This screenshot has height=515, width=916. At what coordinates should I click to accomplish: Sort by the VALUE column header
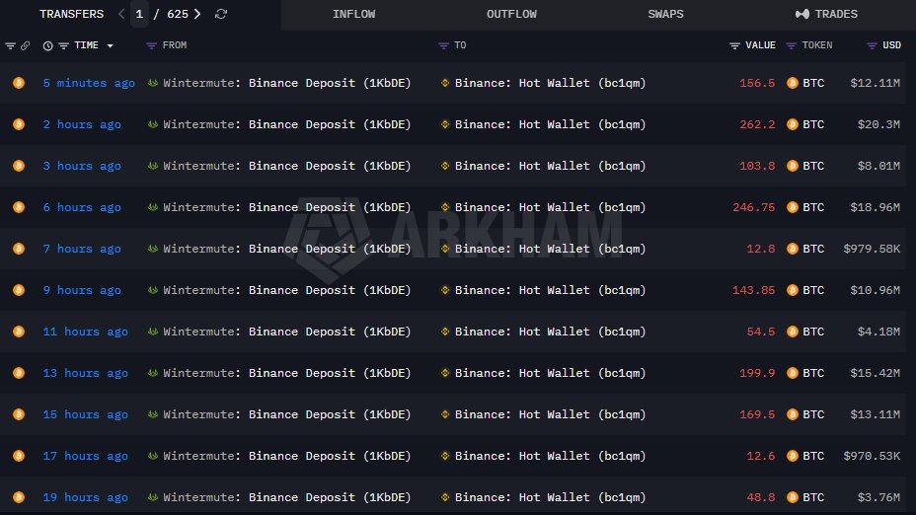coord(761,45)
